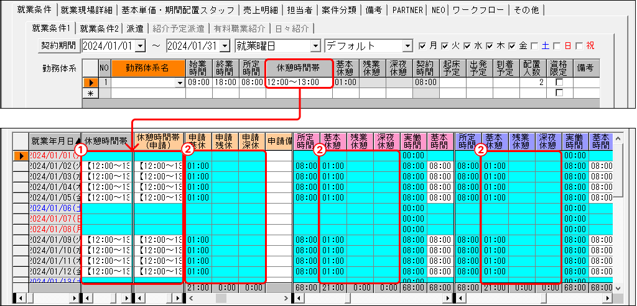The height and width of the screenshot is (306, 637).
Task: Click right arrow of 申請 section scrollbar
Action: 287,298
